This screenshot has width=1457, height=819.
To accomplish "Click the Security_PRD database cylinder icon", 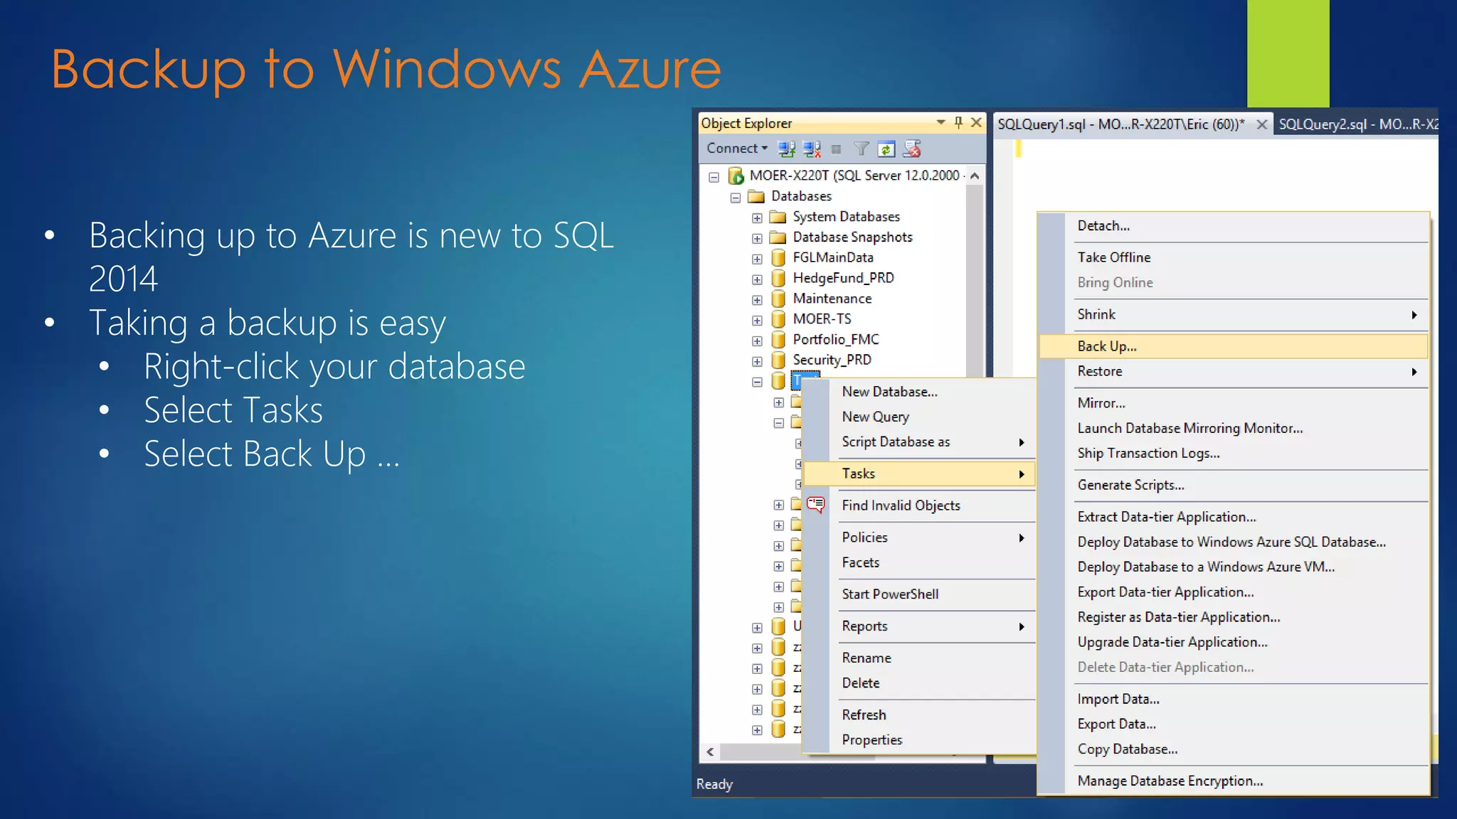I will click(778, 360).
